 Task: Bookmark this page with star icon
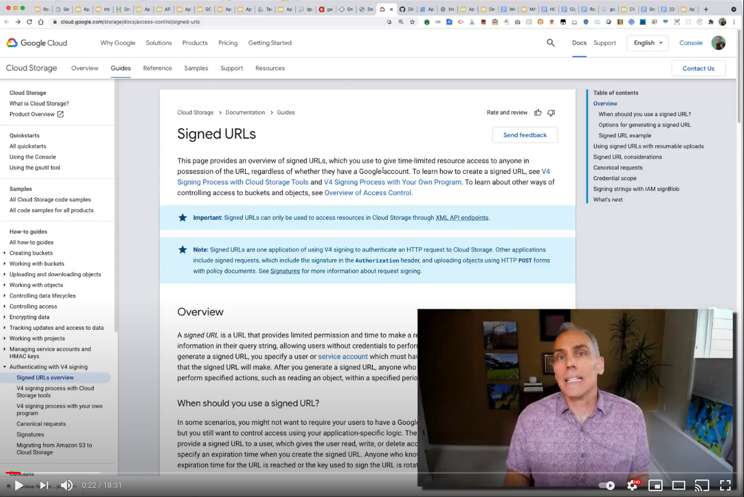pos(412,22)
